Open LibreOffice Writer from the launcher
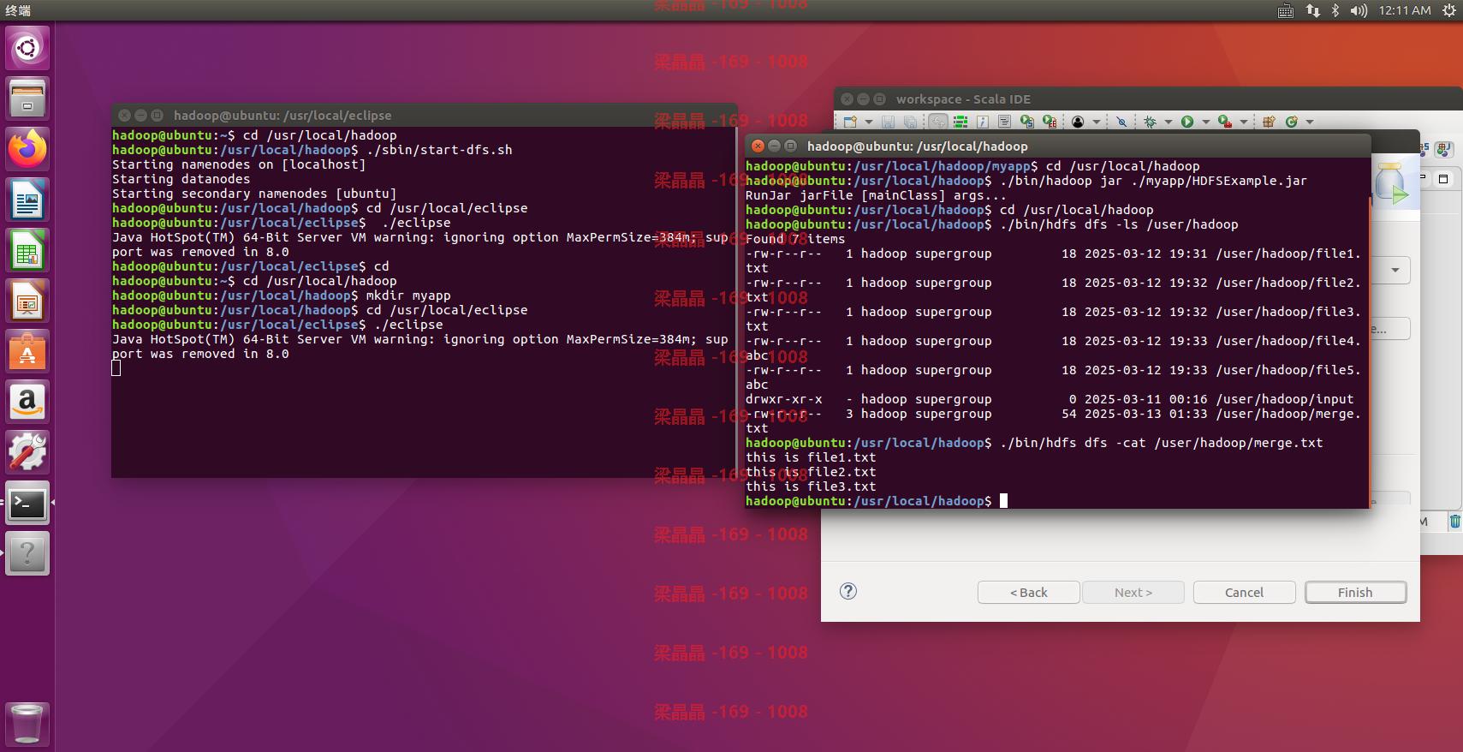This screenshot has height=752, width=1463. (x=27, y=200)
